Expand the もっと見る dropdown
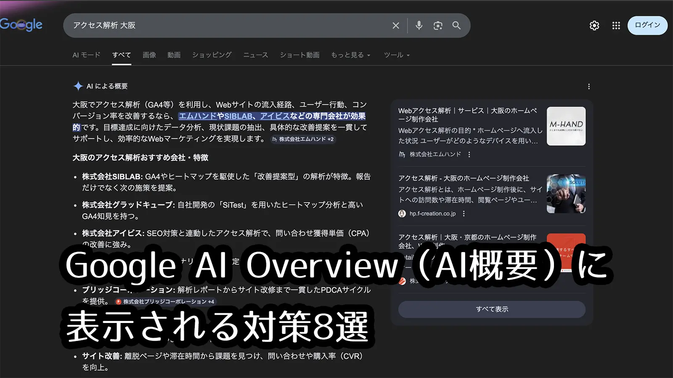The height and width of the screenshot is (378, 673). pos(350,55)
